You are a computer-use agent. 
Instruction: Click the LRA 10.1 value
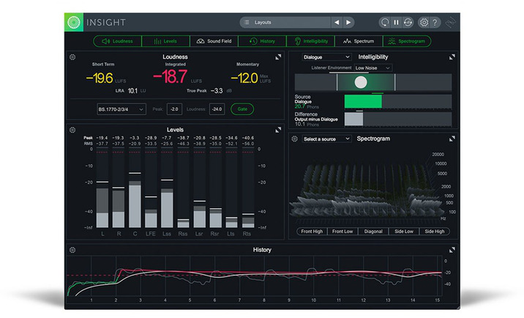pyautogui.click(x=132, y=91)
